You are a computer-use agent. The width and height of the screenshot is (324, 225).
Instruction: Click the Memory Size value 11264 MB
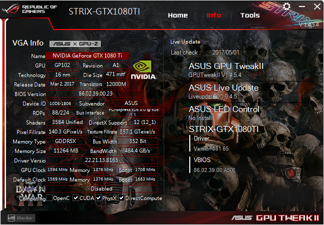click(x=65, y=150)
